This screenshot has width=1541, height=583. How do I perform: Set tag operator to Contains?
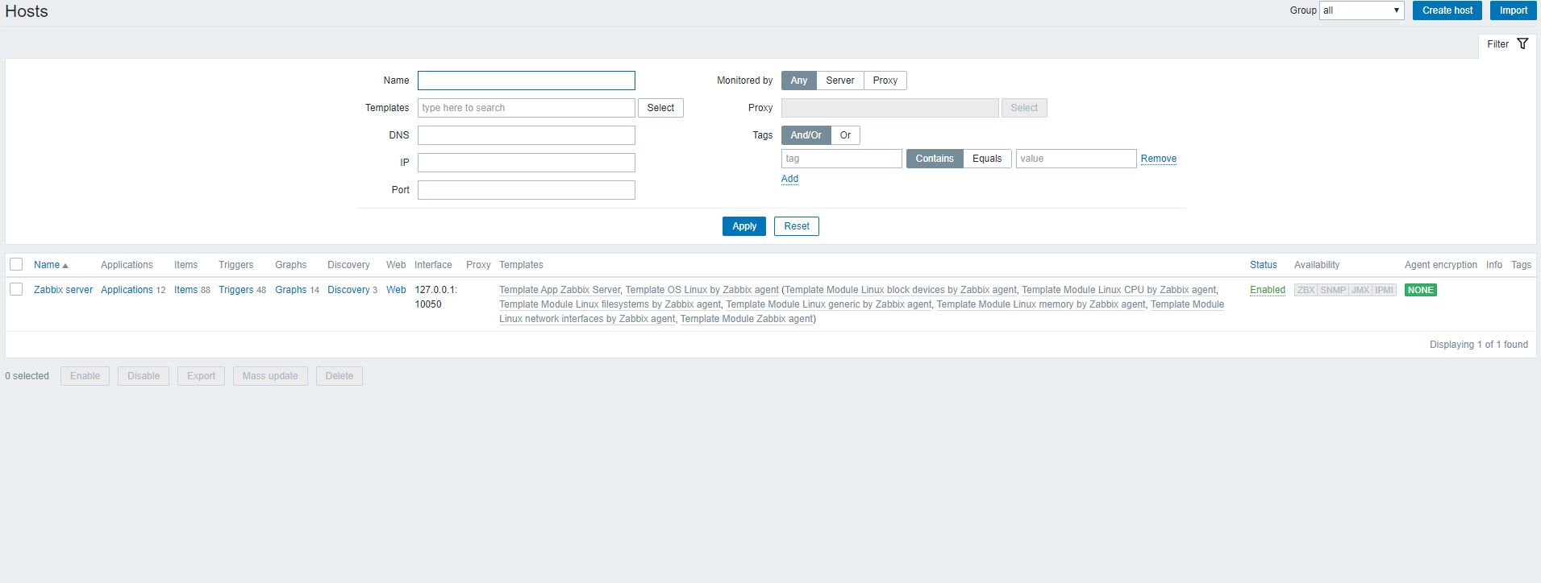935,159
